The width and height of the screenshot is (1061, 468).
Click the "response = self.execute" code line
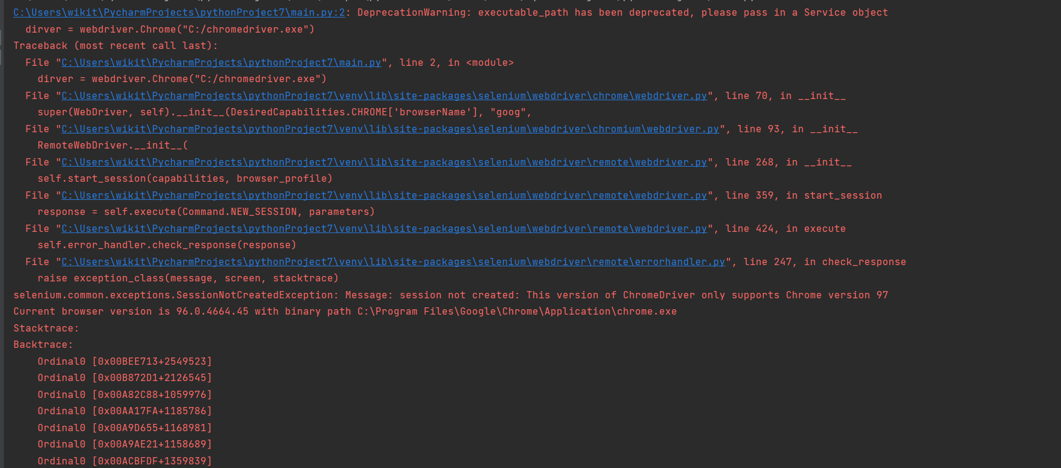pyautogui.click(x=206, y=212)
